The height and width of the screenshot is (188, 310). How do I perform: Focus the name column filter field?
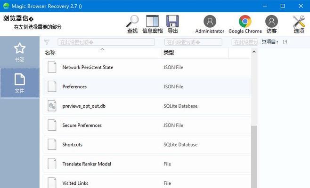point(106,42)
